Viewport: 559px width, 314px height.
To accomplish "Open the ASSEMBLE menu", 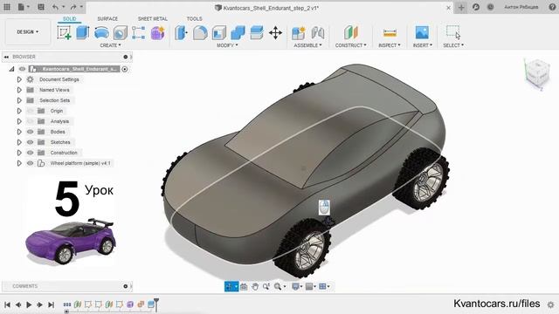I will pos(307,45).
